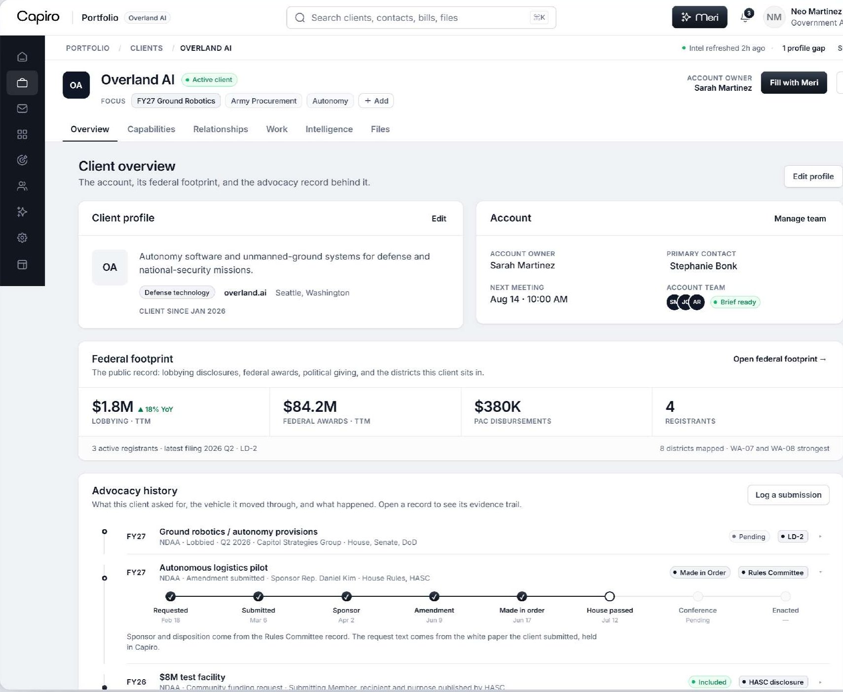The image size is (843, 692).
Task: Open the notifications bell icon
Action: [x=745, y=17]
